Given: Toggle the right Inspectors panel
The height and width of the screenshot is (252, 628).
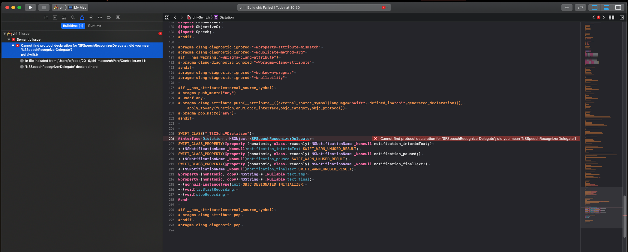Looking at the screenshot, I should pos(618,7).
